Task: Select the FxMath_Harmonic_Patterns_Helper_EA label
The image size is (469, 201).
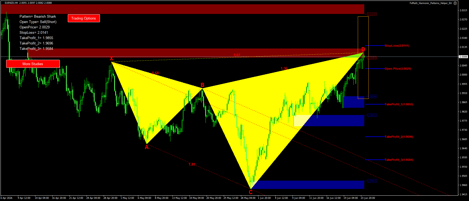Action: [431, 3]
